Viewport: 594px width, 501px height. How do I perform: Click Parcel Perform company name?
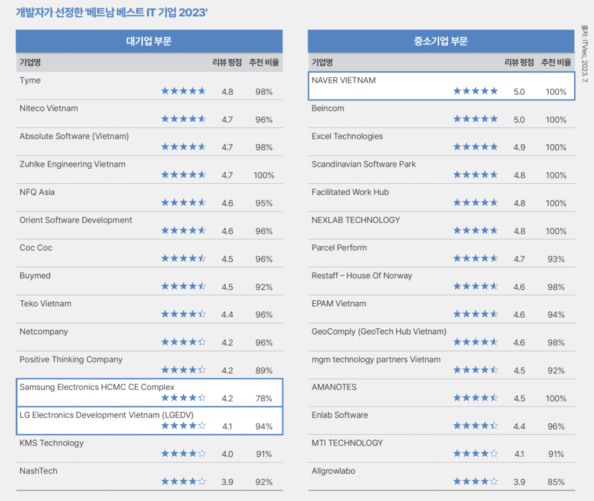click(339, 248)
